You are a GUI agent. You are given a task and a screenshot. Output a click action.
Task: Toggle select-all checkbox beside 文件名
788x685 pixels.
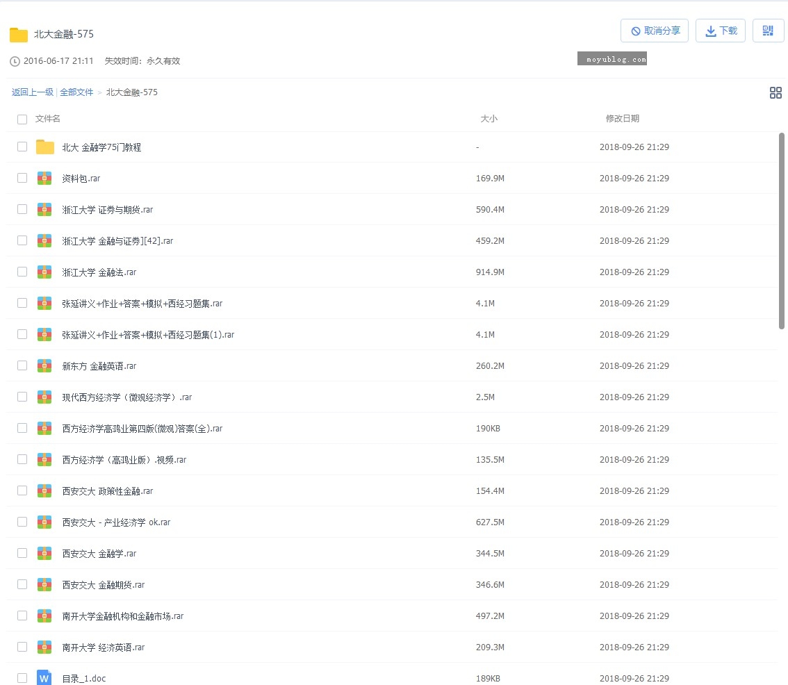coord(22,119)
